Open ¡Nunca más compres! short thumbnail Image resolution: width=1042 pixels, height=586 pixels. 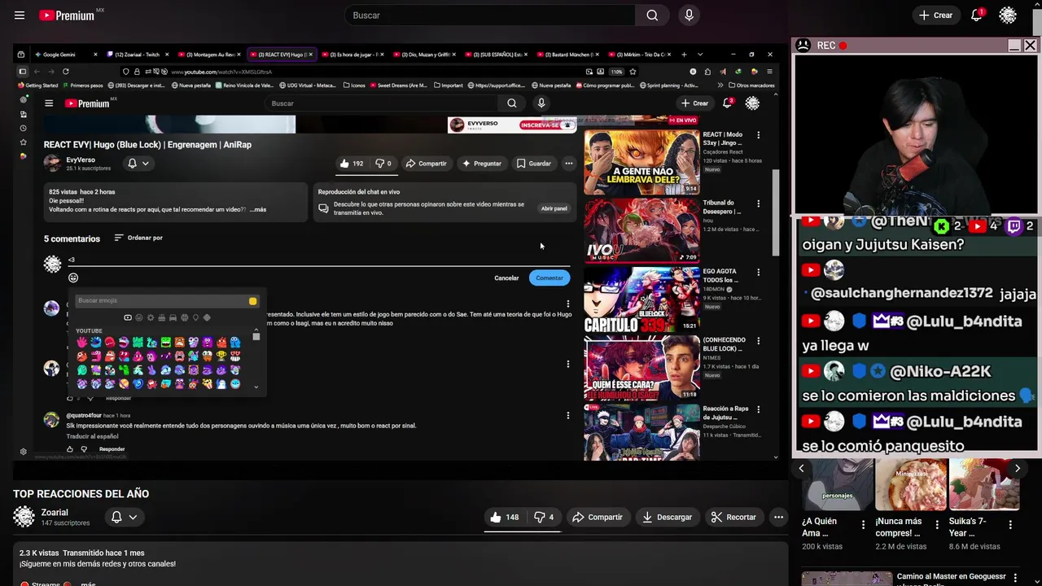point(911,485)
